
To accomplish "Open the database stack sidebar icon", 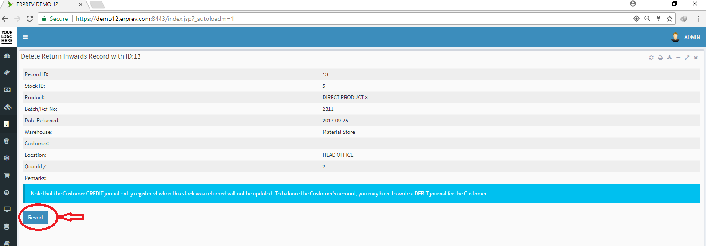I will (7, 226).
